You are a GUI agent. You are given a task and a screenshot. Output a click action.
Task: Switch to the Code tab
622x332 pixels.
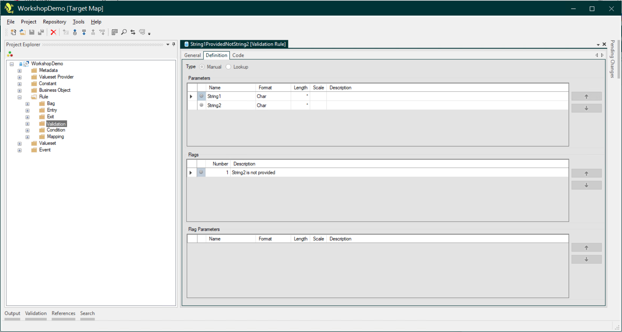coord(238,55)
